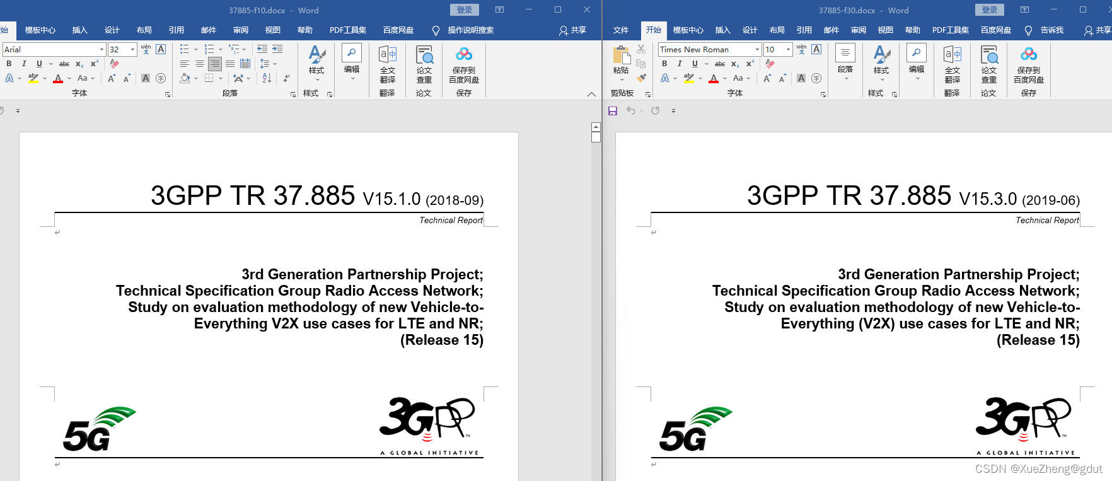Open the 插入 tab in f10 window
Viewport: 1112px width, 481px height.
pyautogui.click(x=79, y=30)
